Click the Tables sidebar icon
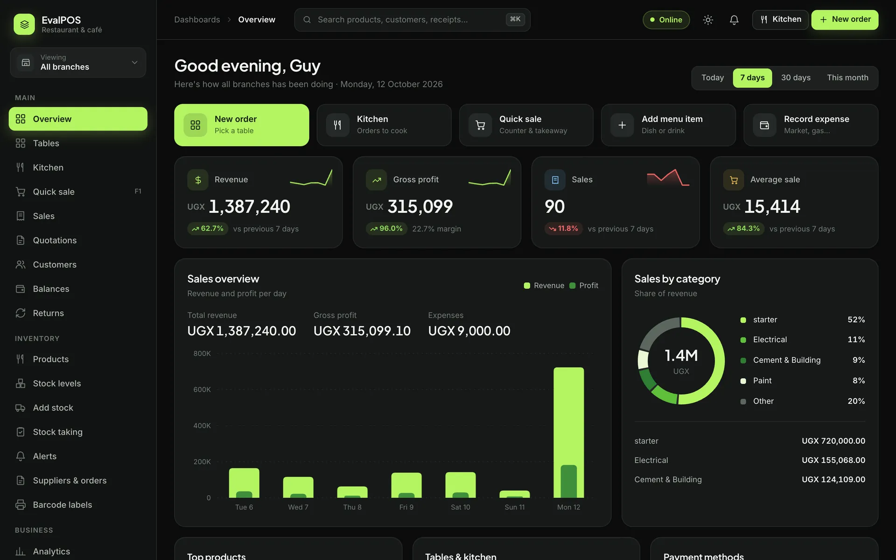The image size is (896, 560). (x=21, y=143)
